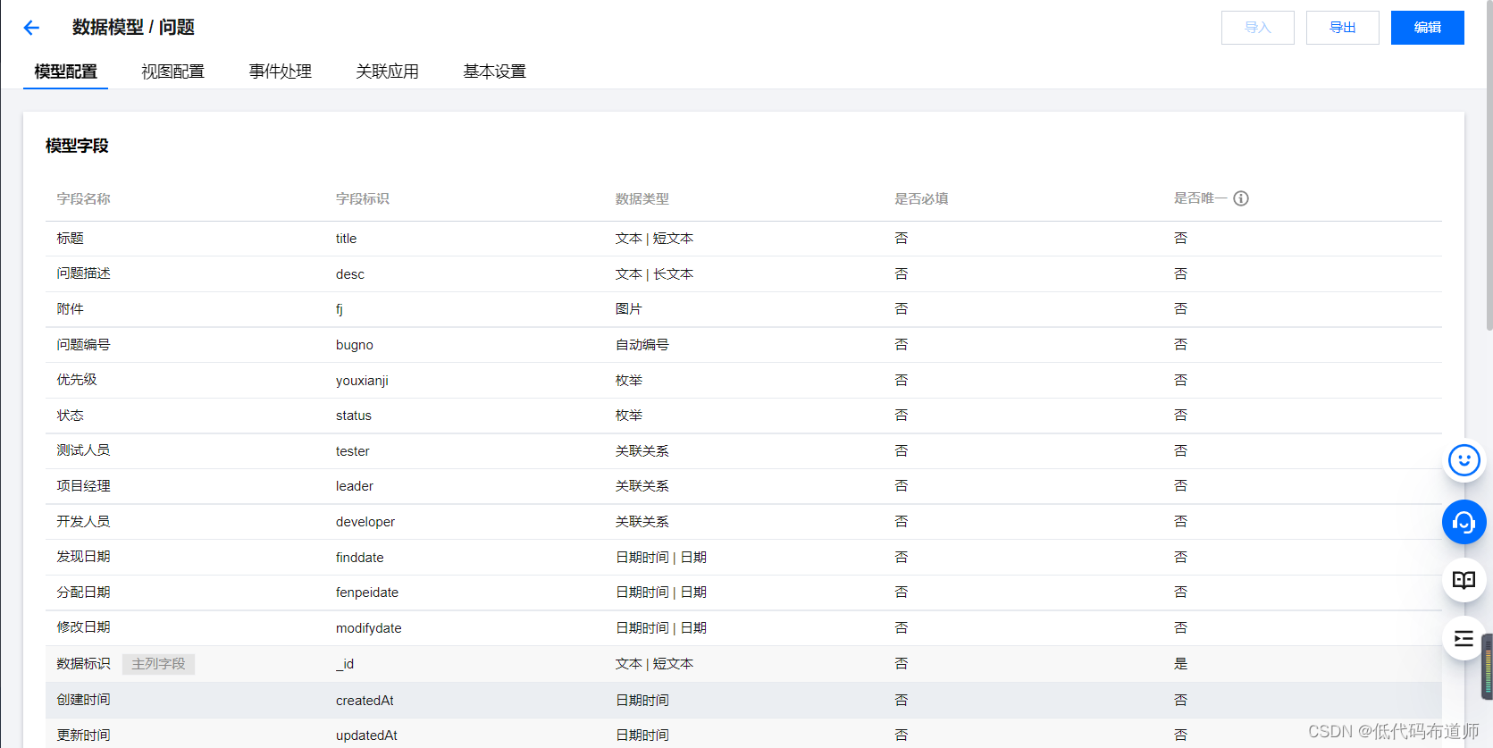Click the 字段名称 column header
The width and height of the screenshot is (1493, 748).
pos(84,198)
